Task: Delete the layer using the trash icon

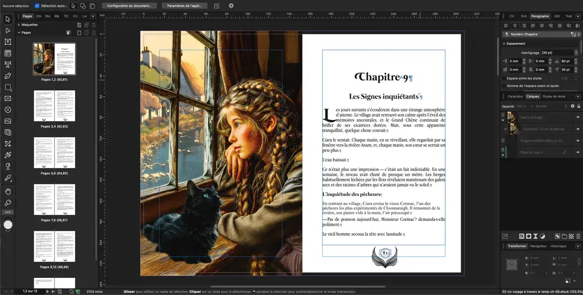Action: 578,236
